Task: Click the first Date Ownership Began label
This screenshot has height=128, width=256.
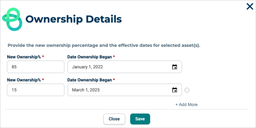Action: pyautogui.click(x=89, y=57)
